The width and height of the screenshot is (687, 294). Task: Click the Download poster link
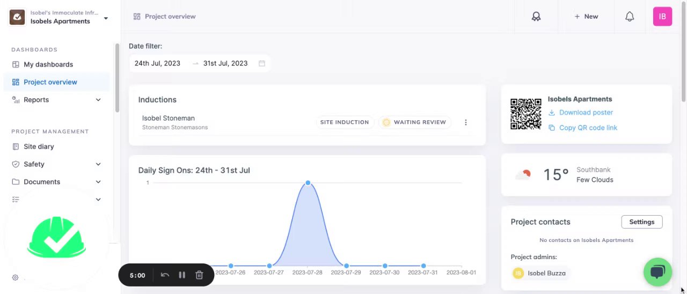[x=586, y=113]
